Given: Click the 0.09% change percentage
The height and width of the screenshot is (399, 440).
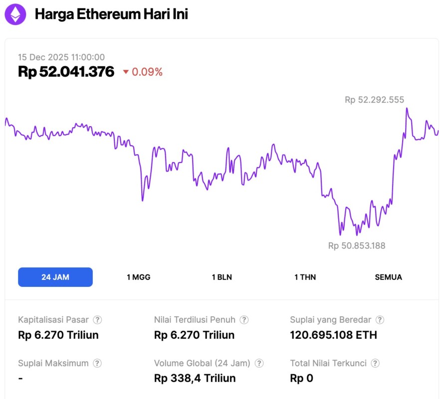Looking at the screenshot, I should point(147,72).
